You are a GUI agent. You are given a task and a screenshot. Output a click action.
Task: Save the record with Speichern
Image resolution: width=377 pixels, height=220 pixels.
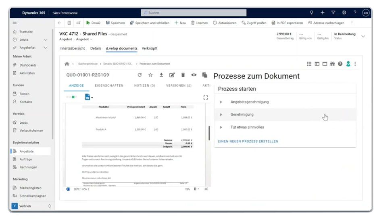tap(115, 23)
